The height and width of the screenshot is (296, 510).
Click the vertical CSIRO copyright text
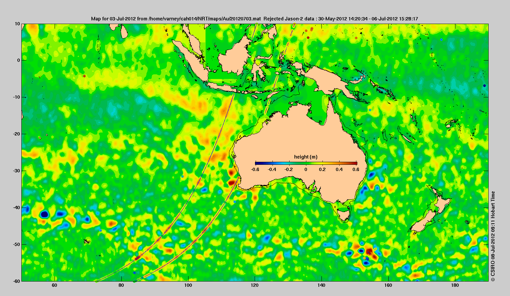pyautogui.click(x=493, y=236)
